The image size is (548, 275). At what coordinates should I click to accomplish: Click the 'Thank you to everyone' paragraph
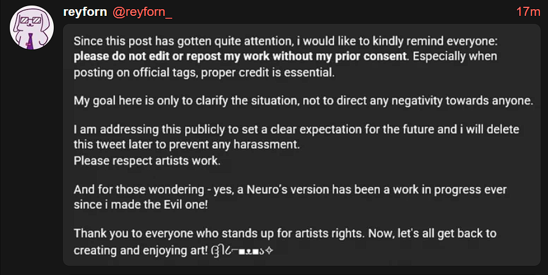pos(285,233)
